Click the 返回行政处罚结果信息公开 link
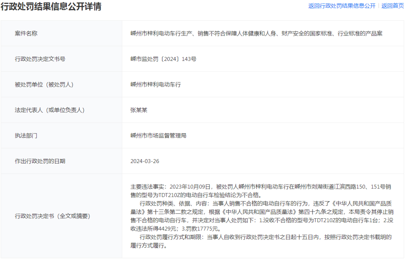Image resolution: width=409 pixels, height=261 pixels. (342, 6)
